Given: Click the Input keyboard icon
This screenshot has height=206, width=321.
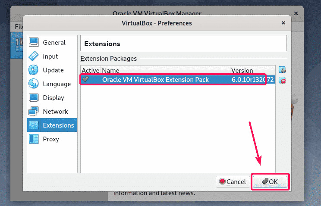Looking at the screenshot, I should tap(34, 56).
